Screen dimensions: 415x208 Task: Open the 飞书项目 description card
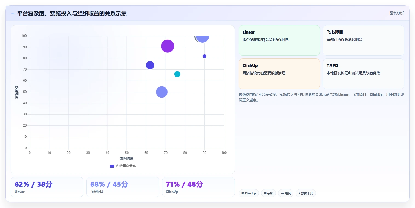[x=364, y=40]
